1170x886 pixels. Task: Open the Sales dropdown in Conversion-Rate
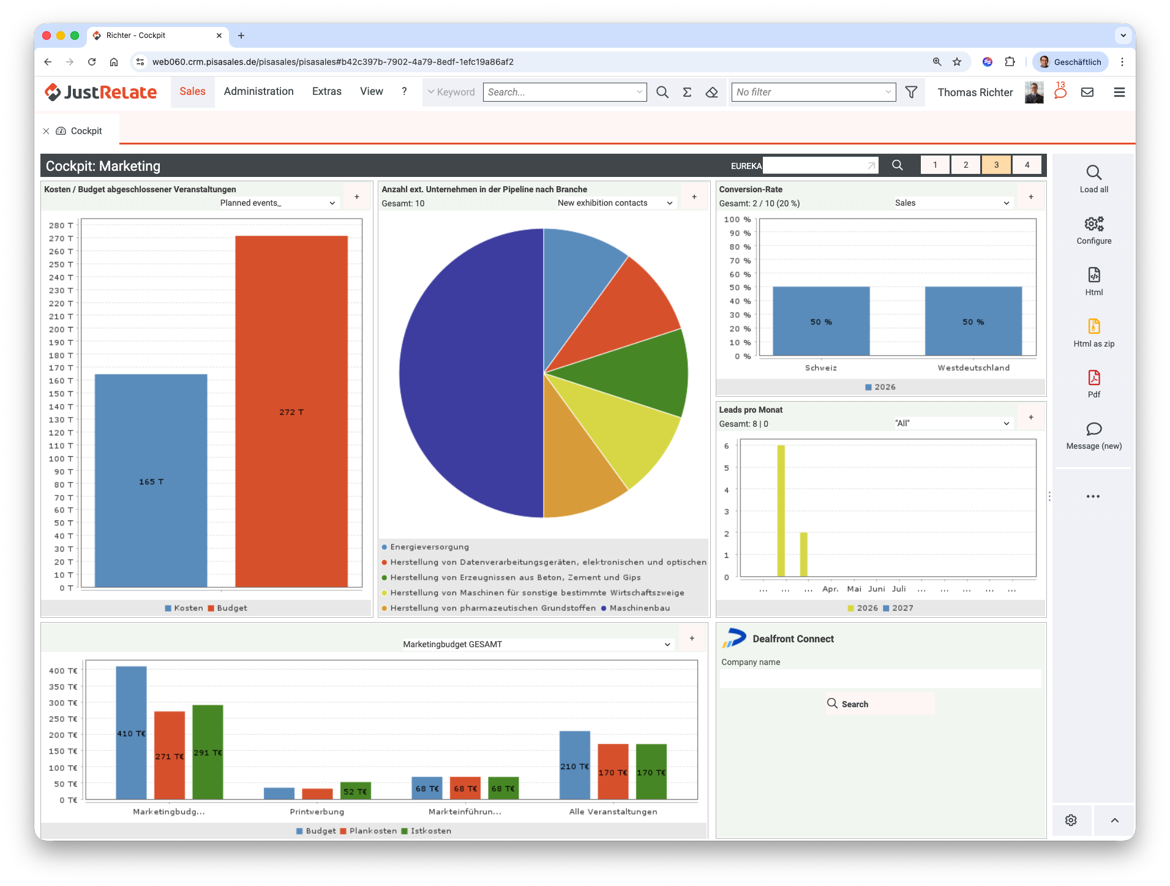[952, 203]
